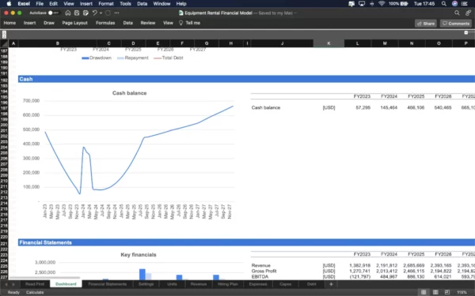Select column K header

coord(329,43)
